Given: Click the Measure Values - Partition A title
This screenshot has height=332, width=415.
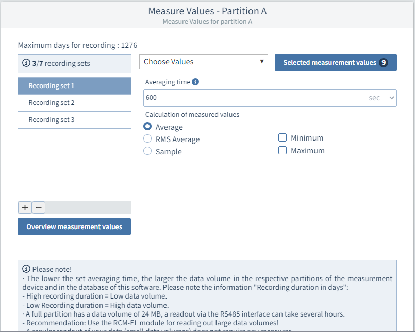Looking at the screenshot, I should click(x=207, y=11).
